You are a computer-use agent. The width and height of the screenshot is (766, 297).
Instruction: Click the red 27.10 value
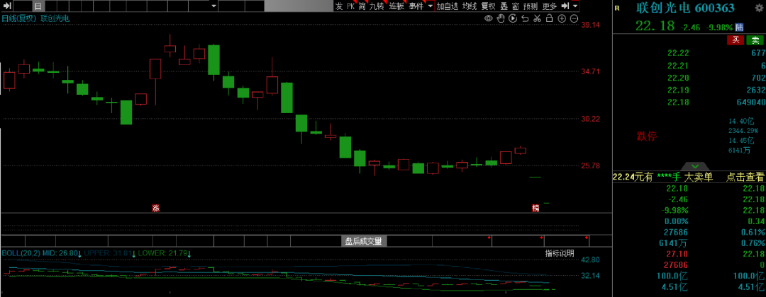coord(677,254)
